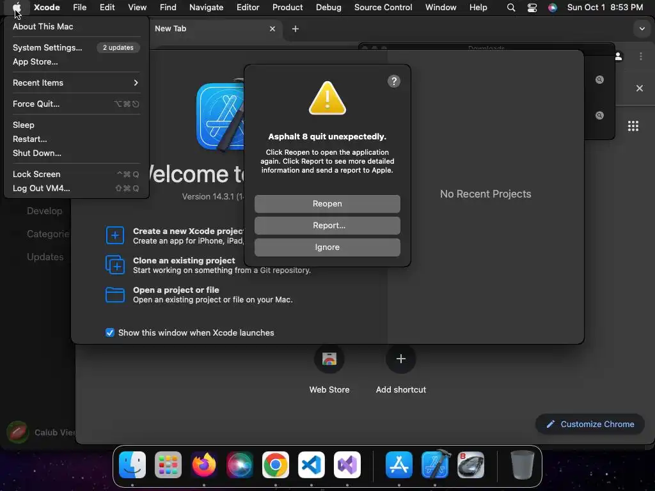Open the Debug menu

[328, 8]
